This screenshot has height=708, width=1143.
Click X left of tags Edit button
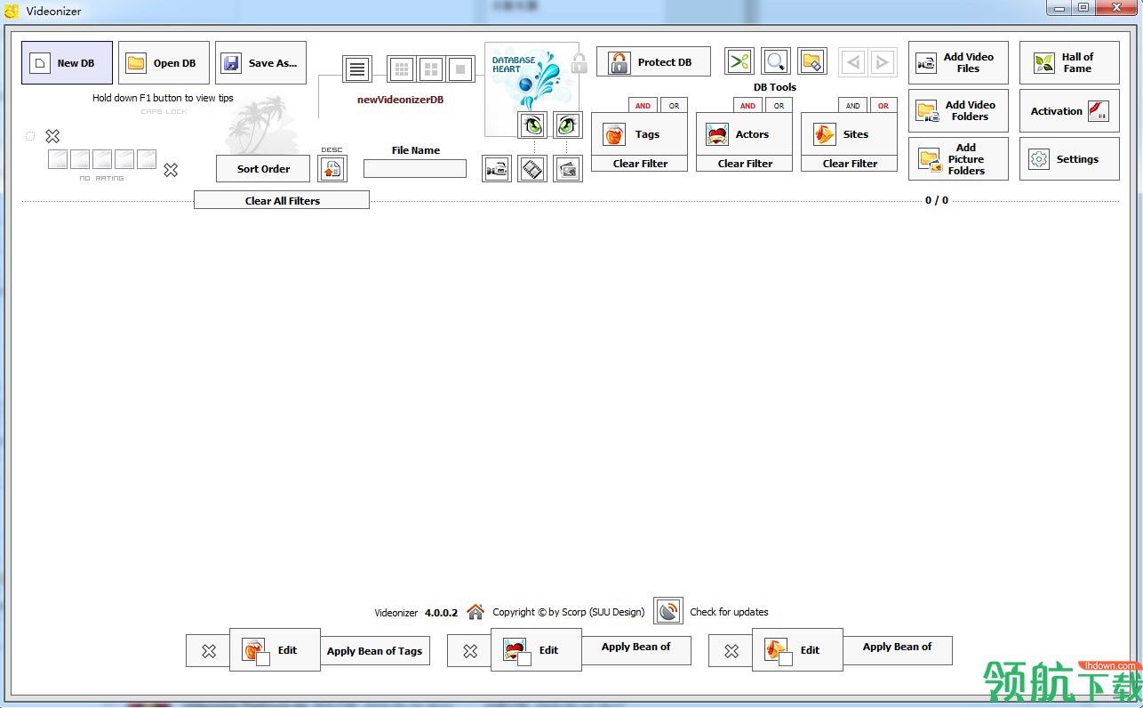[208, 651]
